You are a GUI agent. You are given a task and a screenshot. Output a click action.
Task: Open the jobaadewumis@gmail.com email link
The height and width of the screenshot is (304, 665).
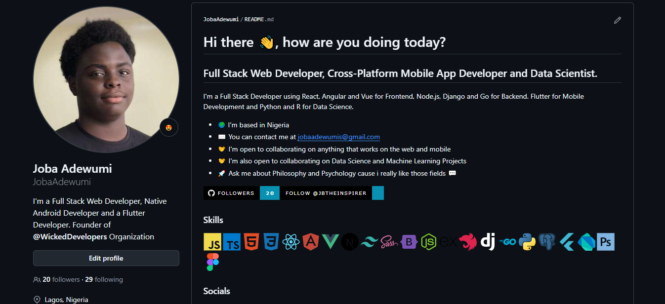tap(338, 137)
